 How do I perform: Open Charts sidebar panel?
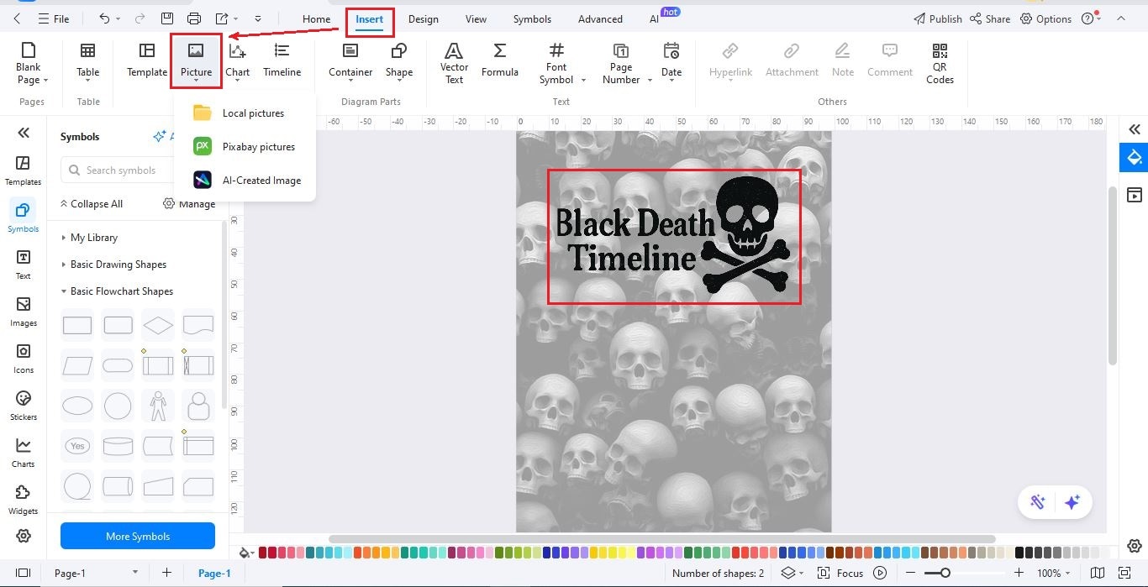tap(23, 453)
